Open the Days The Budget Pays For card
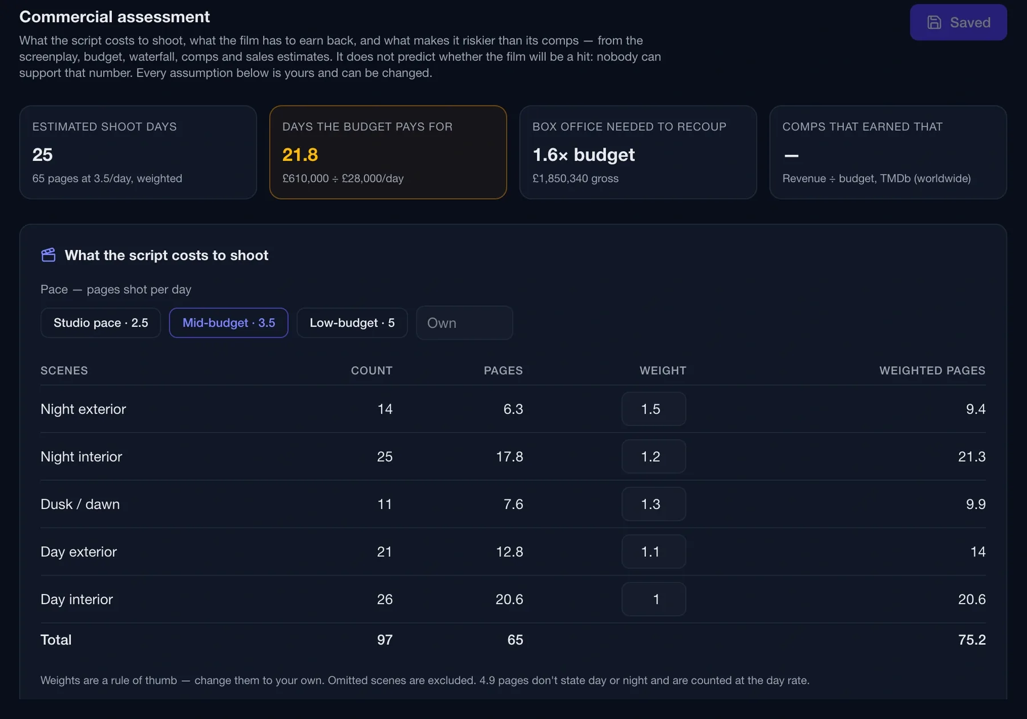The width and height of the screenshot is (1027, 719). [x=388, y=152]
